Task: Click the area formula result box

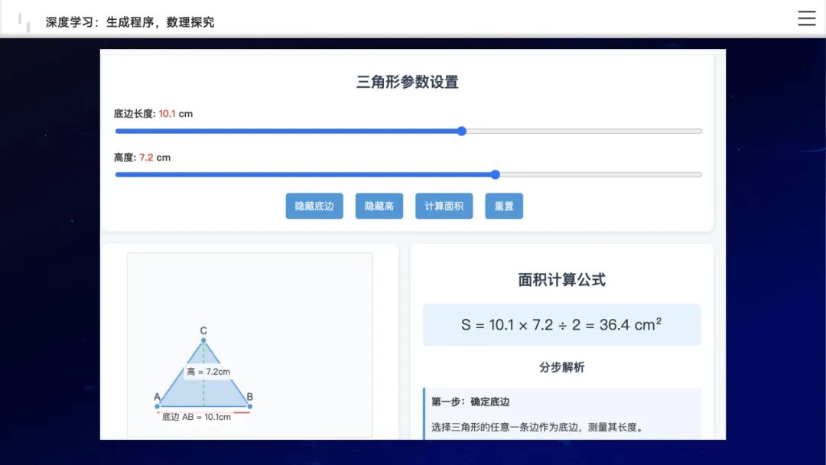Action: [562, 324]
